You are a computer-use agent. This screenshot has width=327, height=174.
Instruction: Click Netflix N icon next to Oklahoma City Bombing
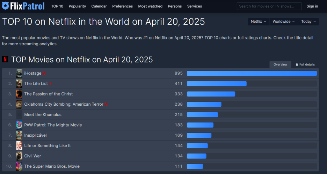pos(106,104)
